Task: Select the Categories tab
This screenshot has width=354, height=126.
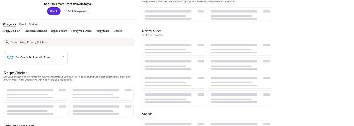Action: pos(9,24)
